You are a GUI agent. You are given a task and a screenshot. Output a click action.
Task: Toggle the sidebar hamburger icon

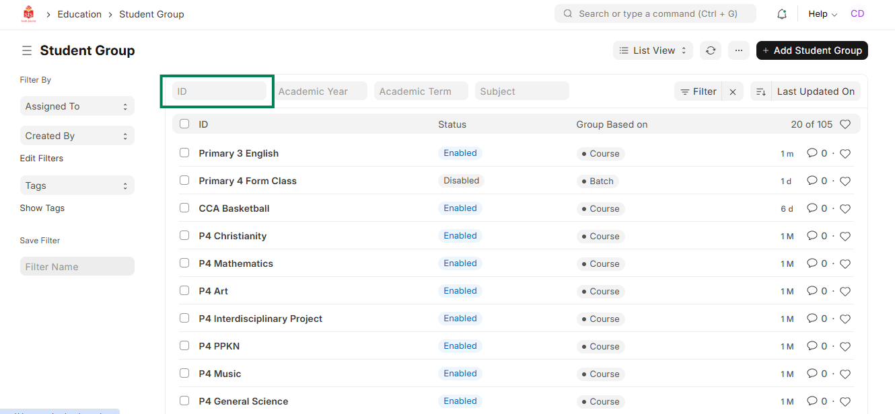tap(27, 51)
